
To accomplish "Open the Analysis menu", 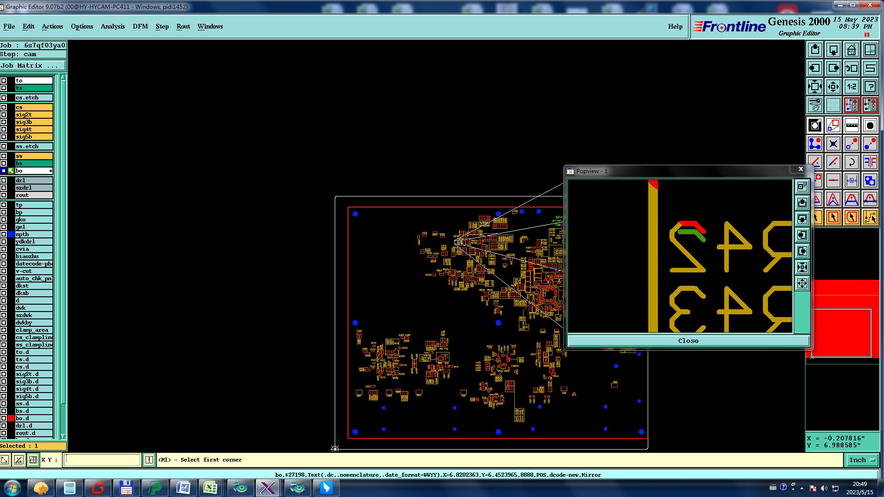I will [x=112, y=26].
